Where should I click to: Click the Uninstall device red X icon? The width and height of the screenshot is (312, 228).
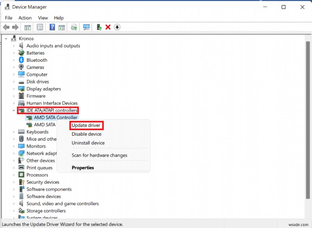[x=108, y=27]
